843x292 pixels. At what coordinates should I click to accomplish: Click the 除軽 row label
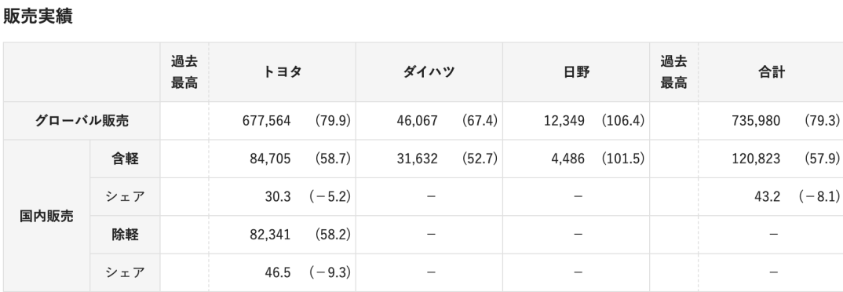[x=125, y=235]
